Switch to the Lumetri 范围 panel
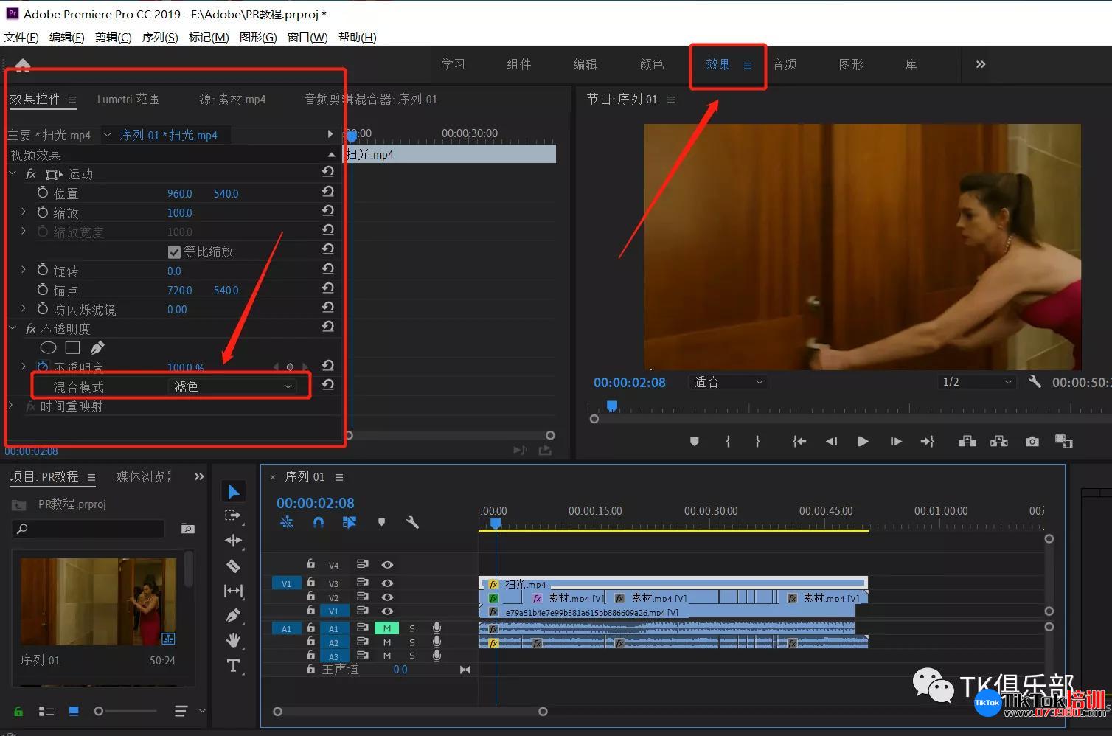 [x=128, y=99]
